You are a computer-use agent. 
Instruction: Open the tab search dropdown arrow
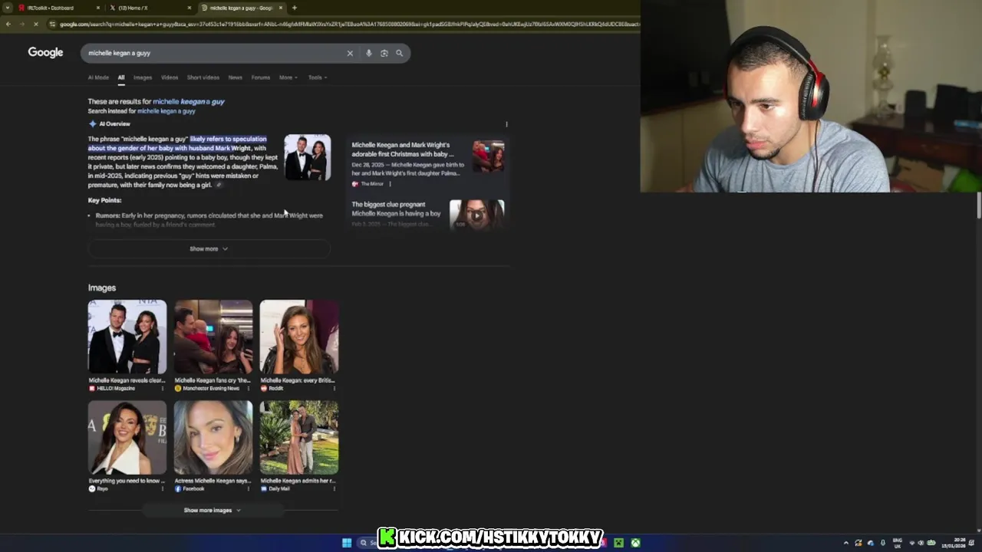(x=7, y=8)
